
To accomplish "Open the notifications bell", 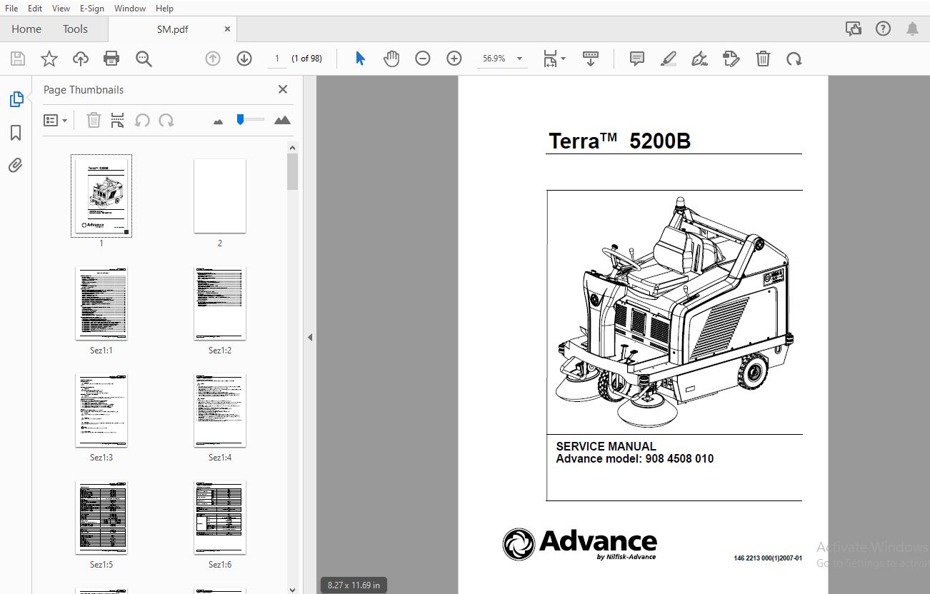I will [x=912, y=29].
